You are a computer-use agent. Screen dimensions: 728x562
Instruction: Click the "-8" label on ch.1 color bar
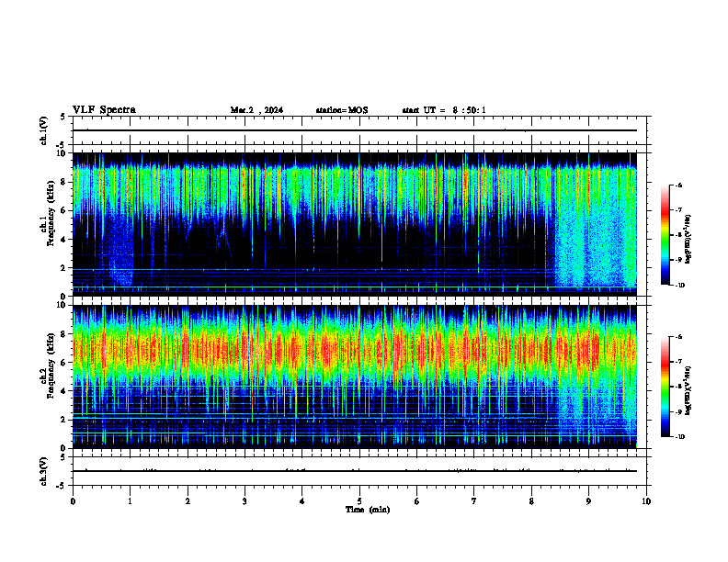(x=678, y=235)
